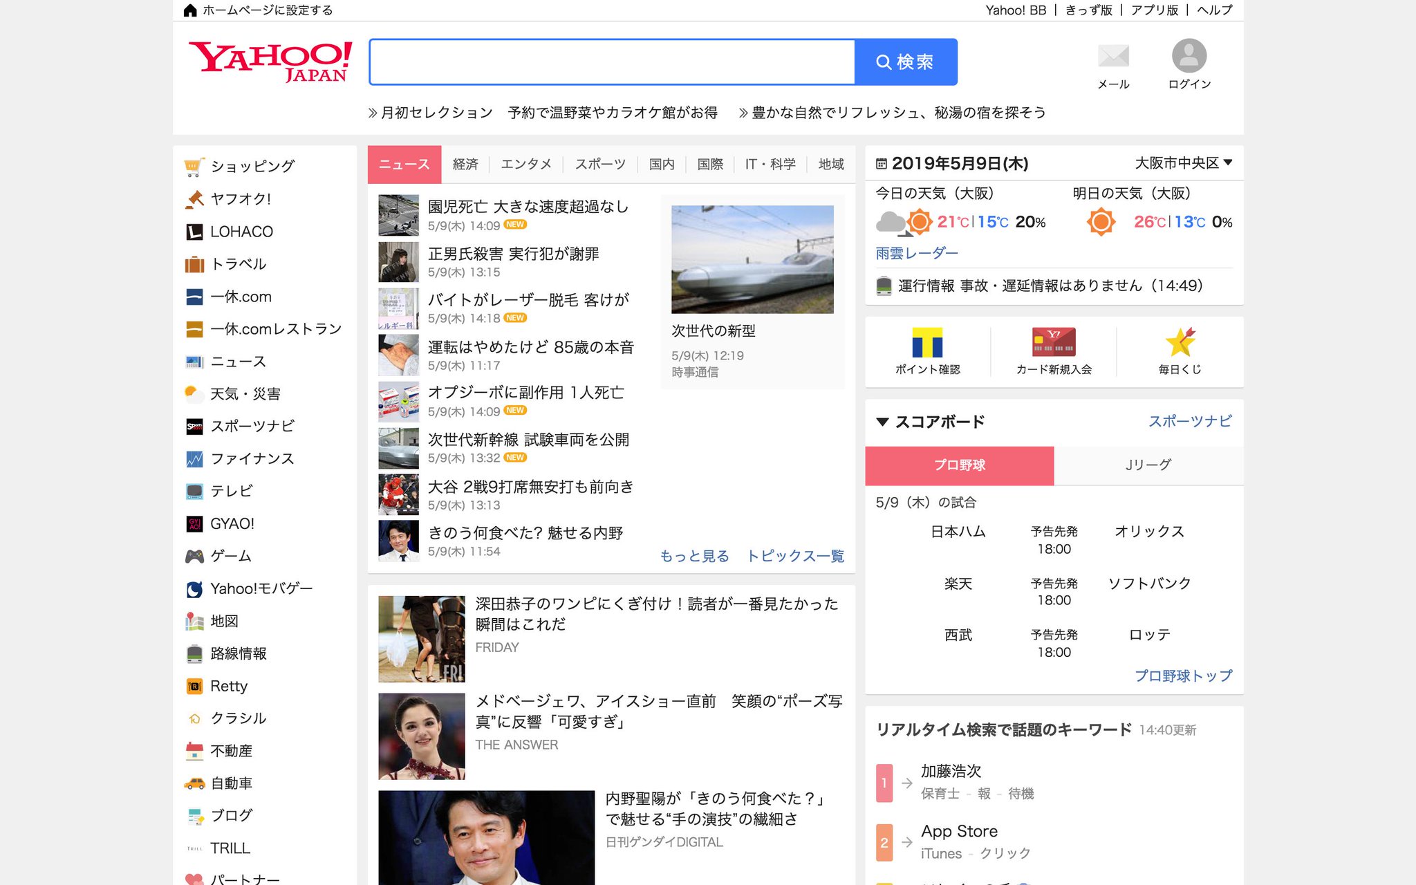Open the もっと見る link
Image resolution: width=1416 pixels, height=885 pixels.
[695, 556]
